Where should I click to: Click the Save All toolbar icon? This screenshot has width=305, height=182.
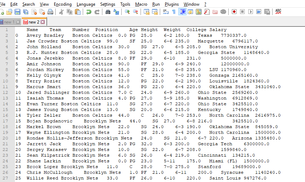[x=26, y=12]
